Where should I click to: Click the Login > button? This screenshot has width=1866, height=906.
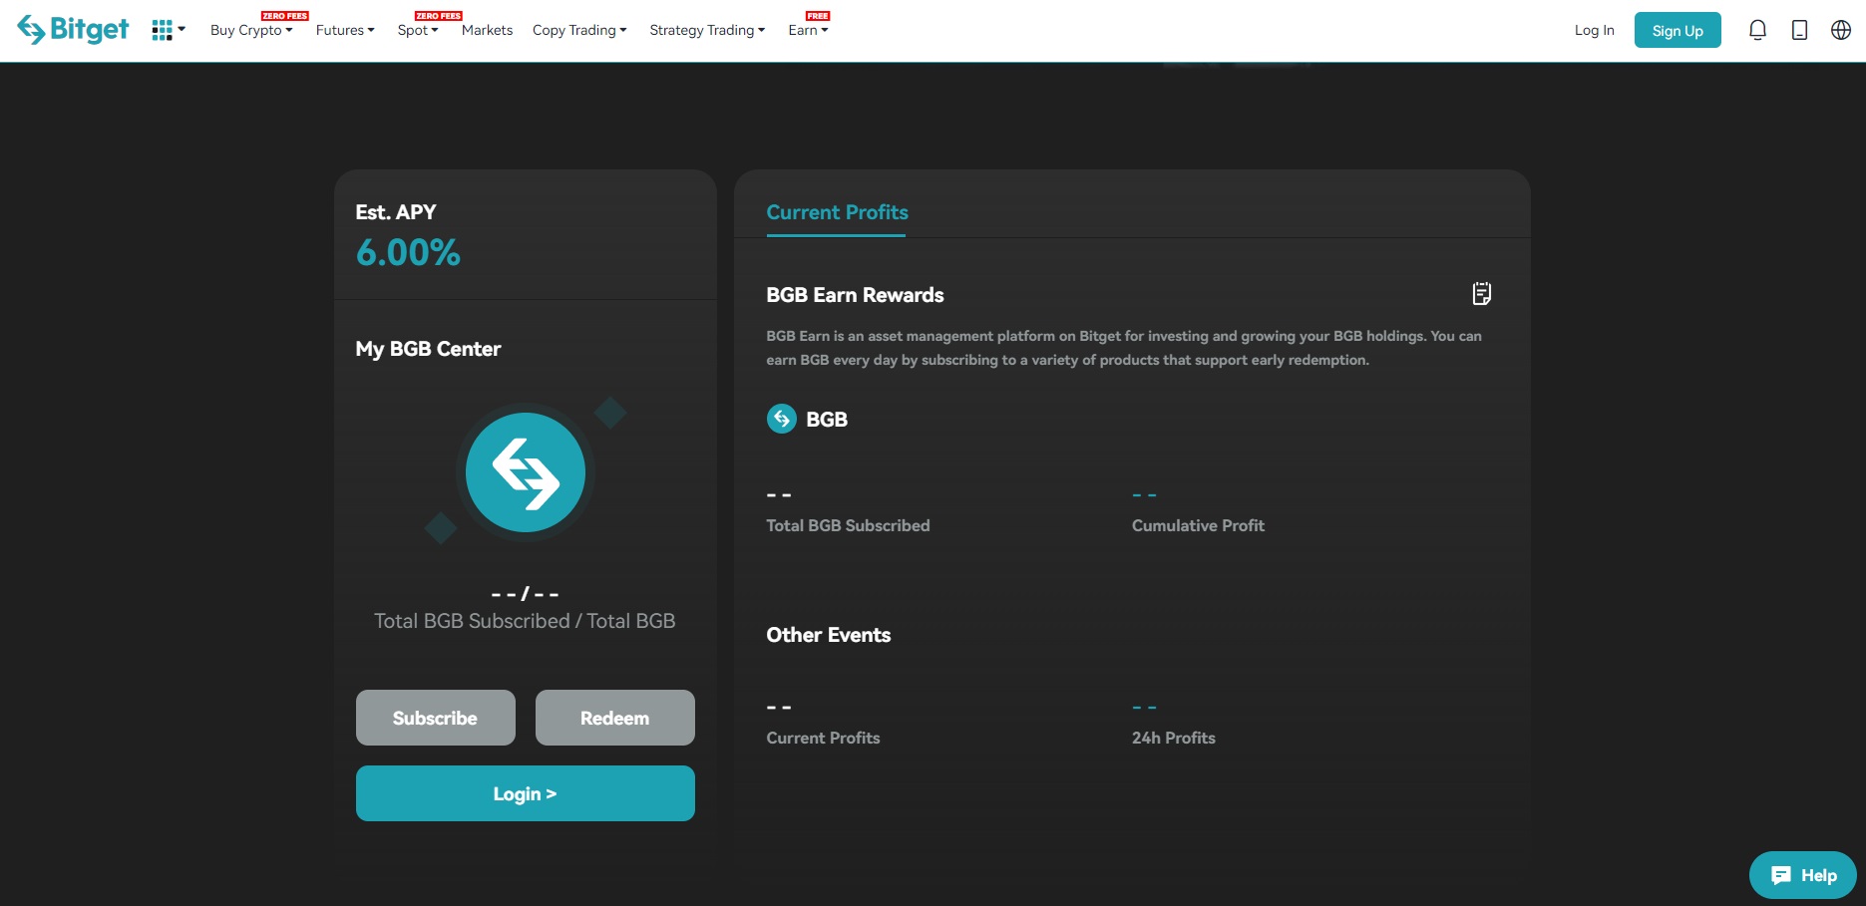click(526, 793)
